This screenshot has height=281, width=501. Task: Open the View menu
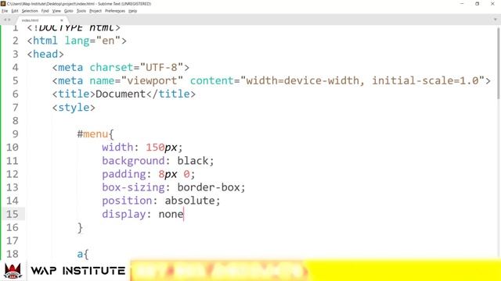click(x=56, y=11)
